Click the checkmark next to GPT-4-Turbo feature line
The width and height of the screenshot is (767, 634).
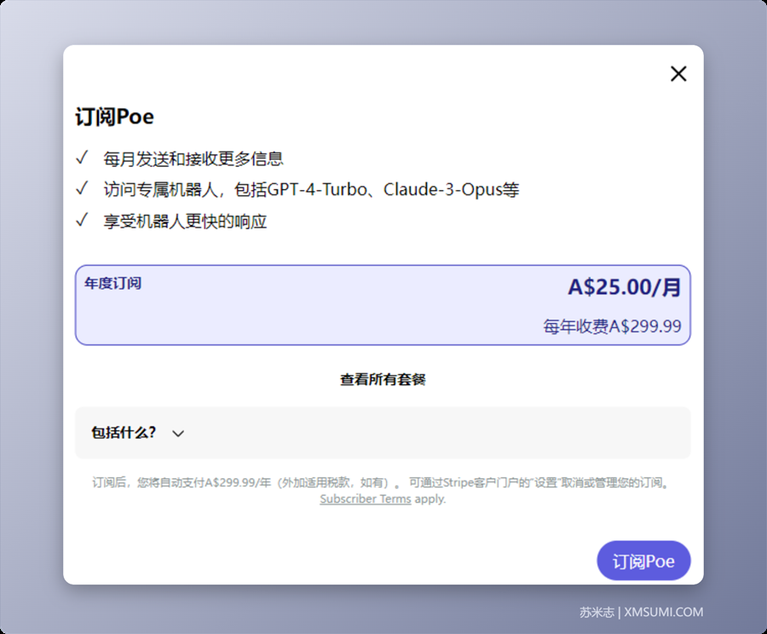tap(82, 189)
